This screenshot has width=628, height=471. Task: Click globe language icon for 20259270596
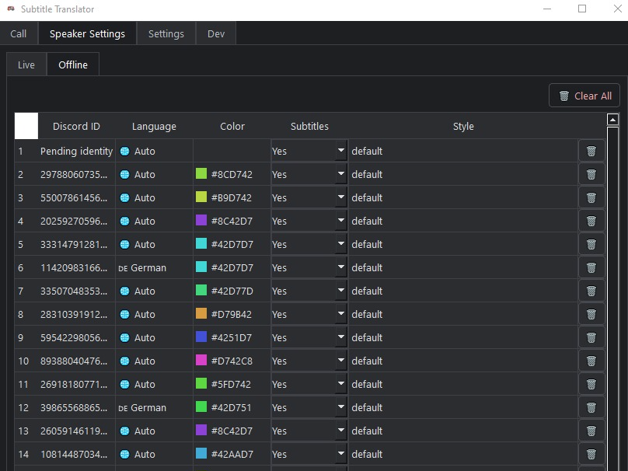tap(125, 221)
